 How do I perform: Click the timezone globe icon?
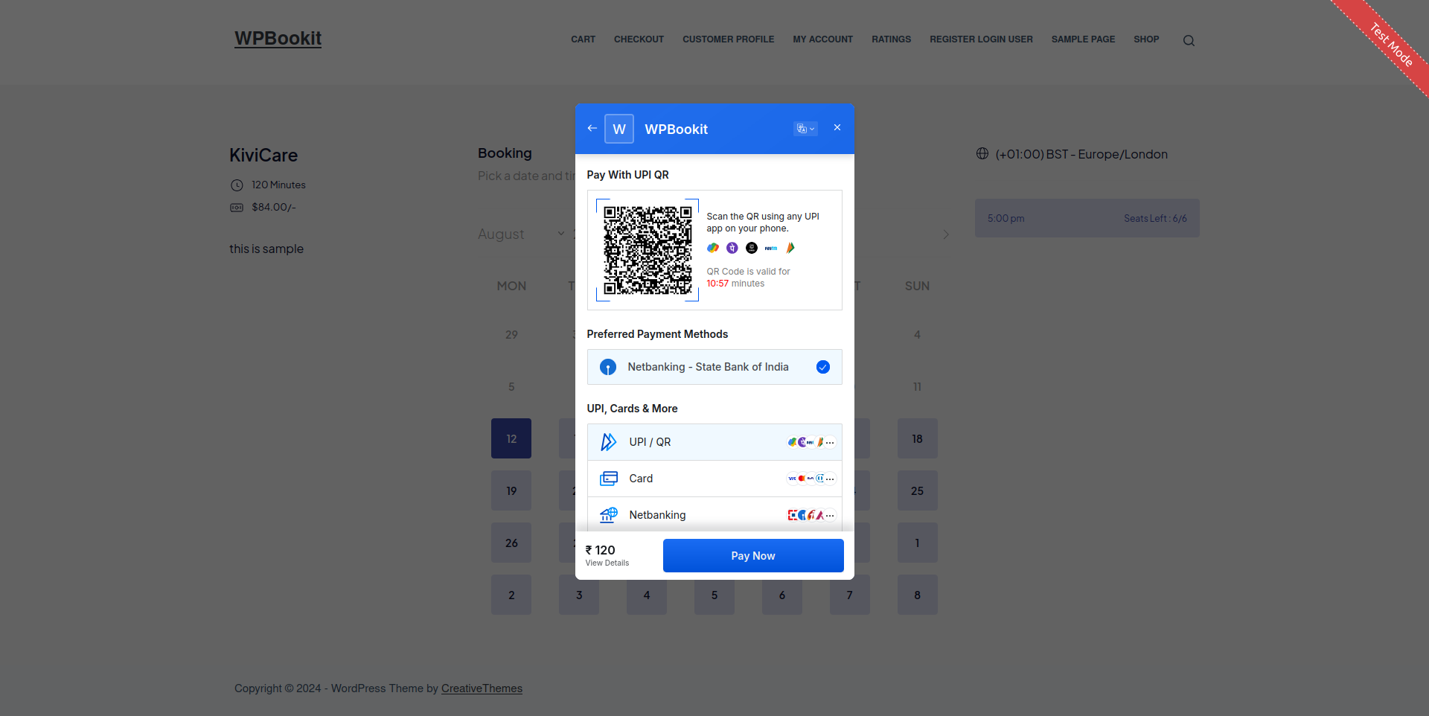(x=982, y=154)
